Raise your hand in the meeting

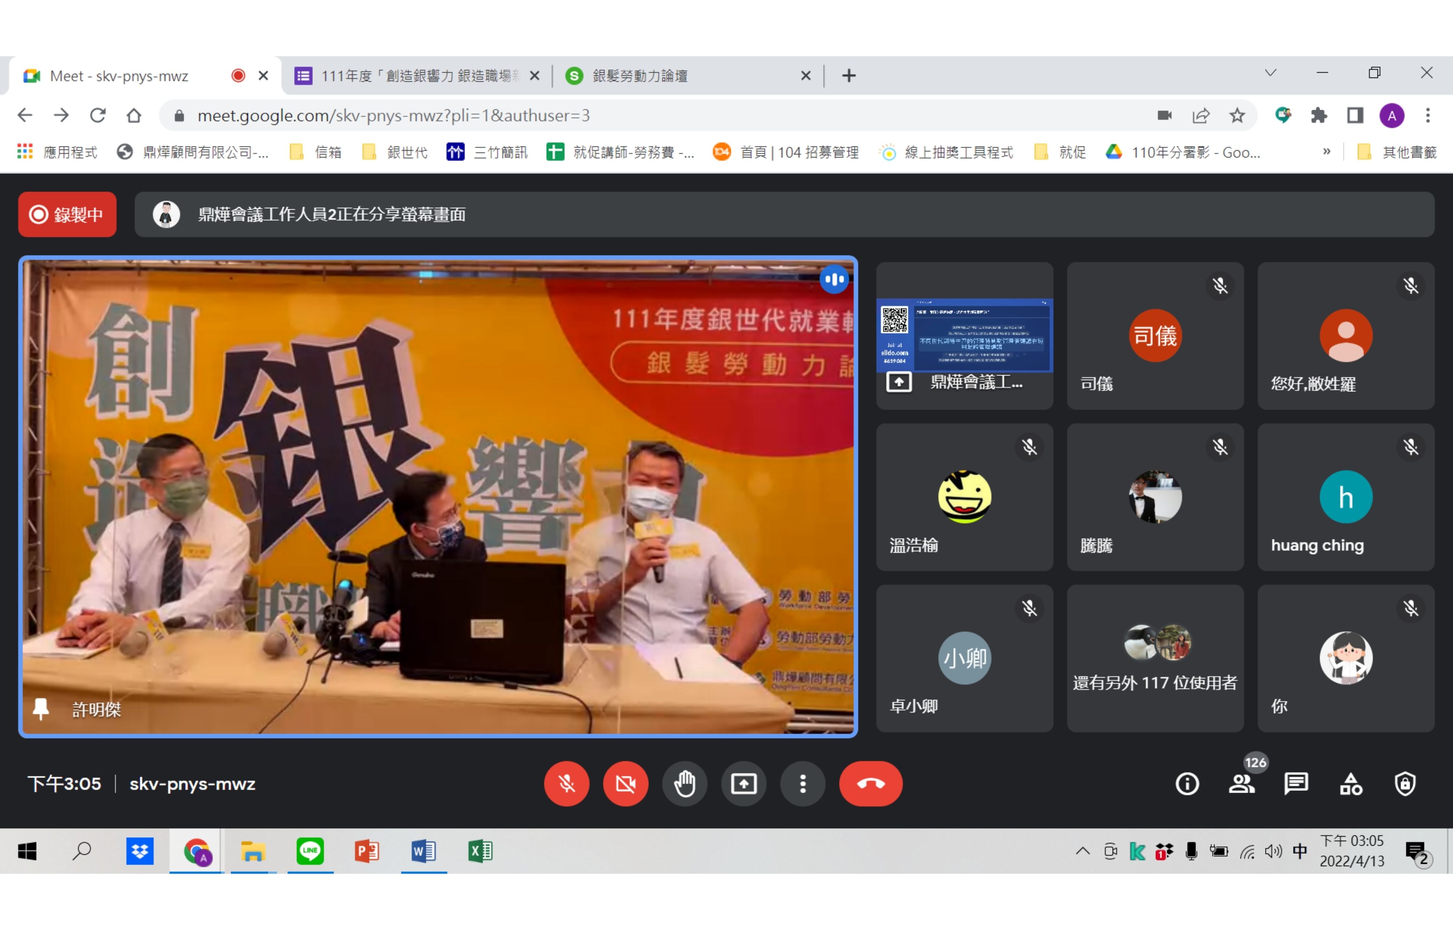[685, 783]
